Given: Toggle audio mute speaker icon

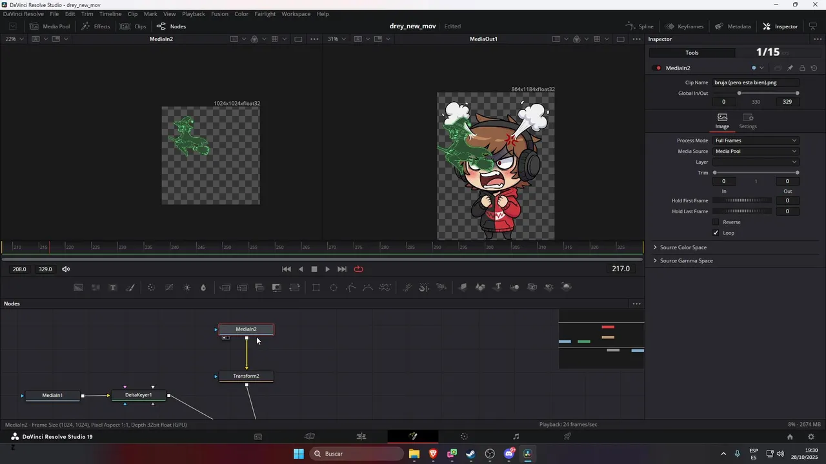Looking at the screenshot, I should (66, 269).
